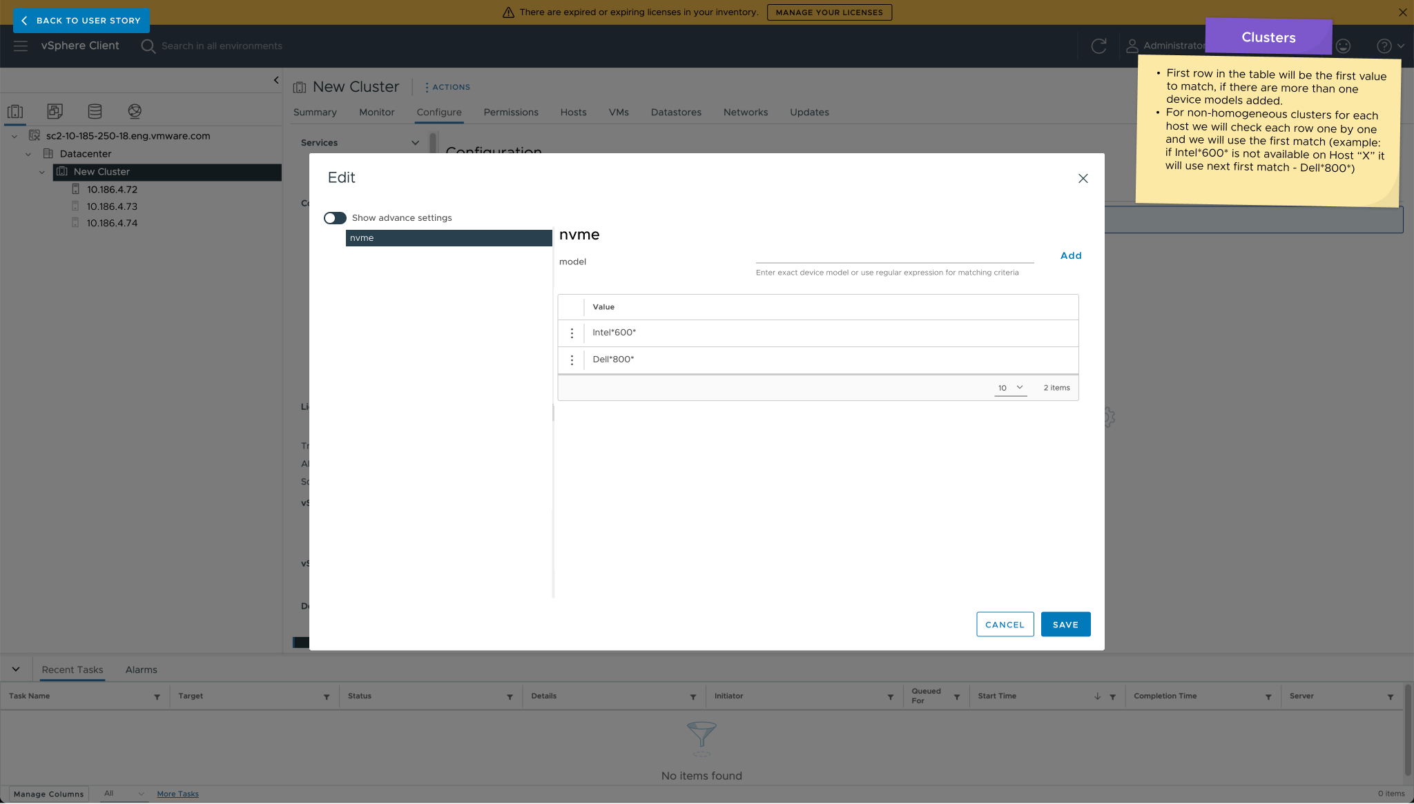This screenshot has height=804, width=1414.
Task: Switch to the Storage inventory icon
Action: click(x=95, y=111)
